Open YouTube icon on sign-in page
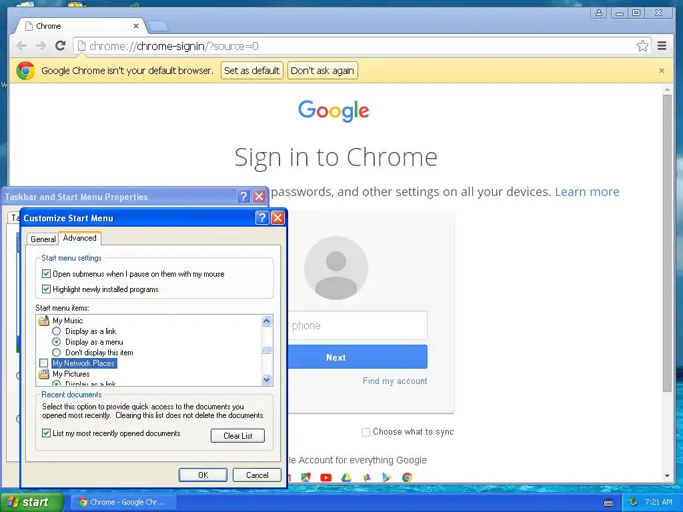The image size is (683, 512). click(x=325, y=477)
